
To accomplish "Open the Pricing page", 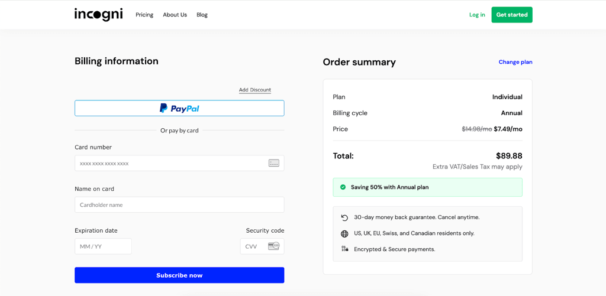I will pyautogui.click(x=144, y=15).
